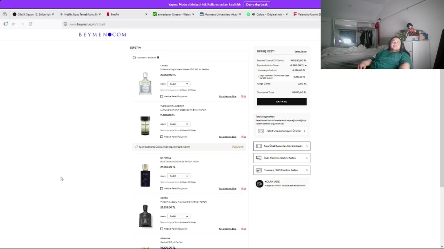Viewport: 444px width, 249px height.
Task: Close the Marmara Üniversitesi tab
Action: (x=240, y=14)
